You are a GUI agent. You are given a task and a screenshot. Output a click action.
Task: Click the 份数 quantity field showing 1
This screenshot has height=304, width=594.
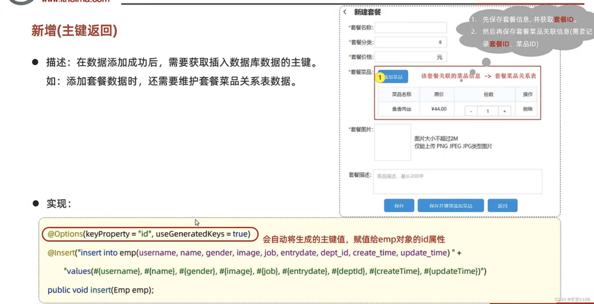pos(488,111)
